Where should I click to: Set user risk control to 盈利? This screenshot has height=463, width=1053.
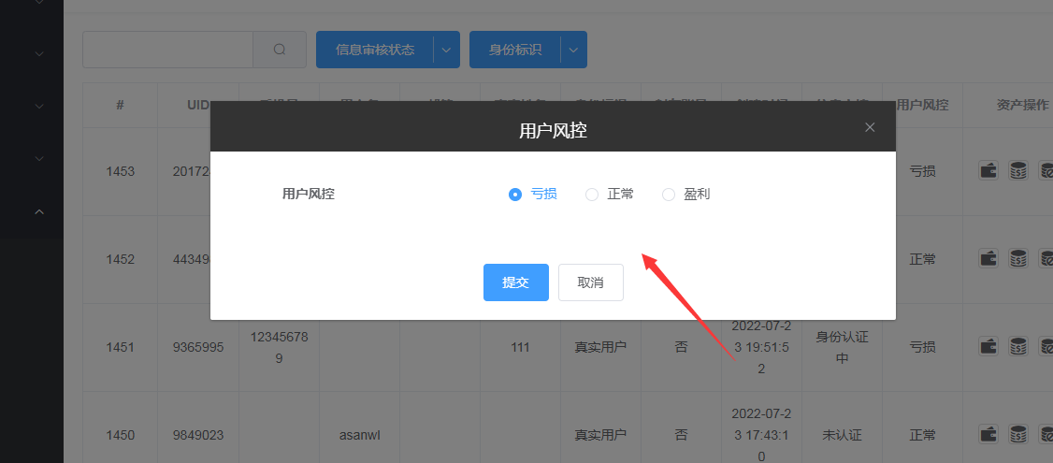(x=669, y=195)
